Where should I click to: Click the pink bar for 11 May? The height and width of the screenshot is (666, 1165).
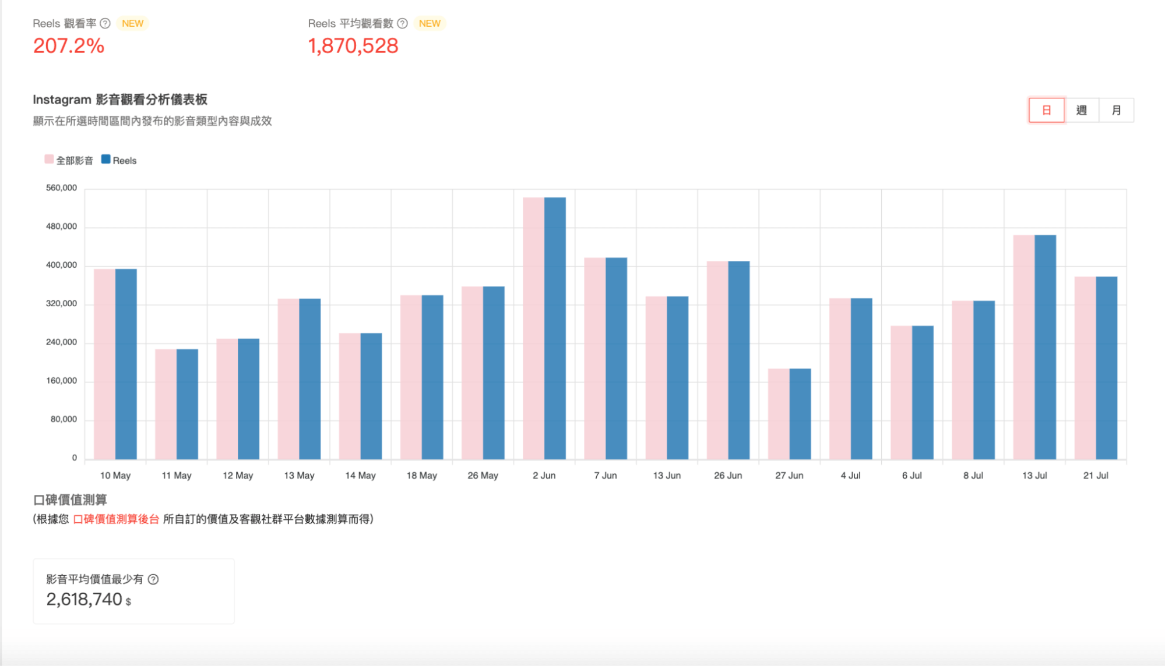(x=166, y=404)
